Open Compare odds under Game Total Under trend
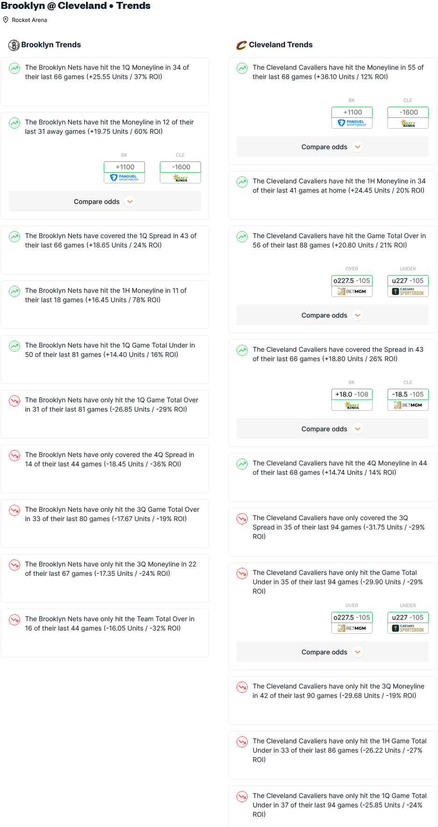The image size is (438, 827). click(x=332, y=652)
